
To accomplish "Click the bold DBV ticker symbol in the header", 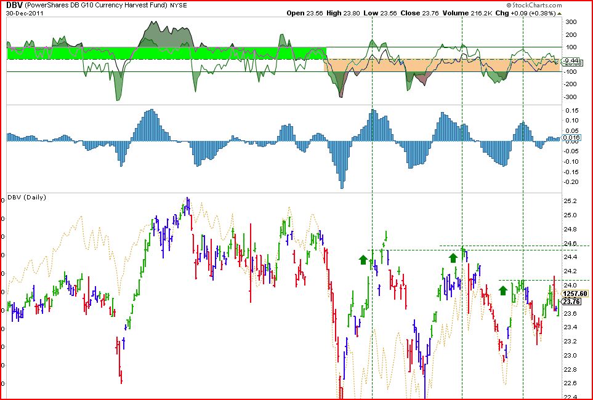I will (x=14, y=5).
